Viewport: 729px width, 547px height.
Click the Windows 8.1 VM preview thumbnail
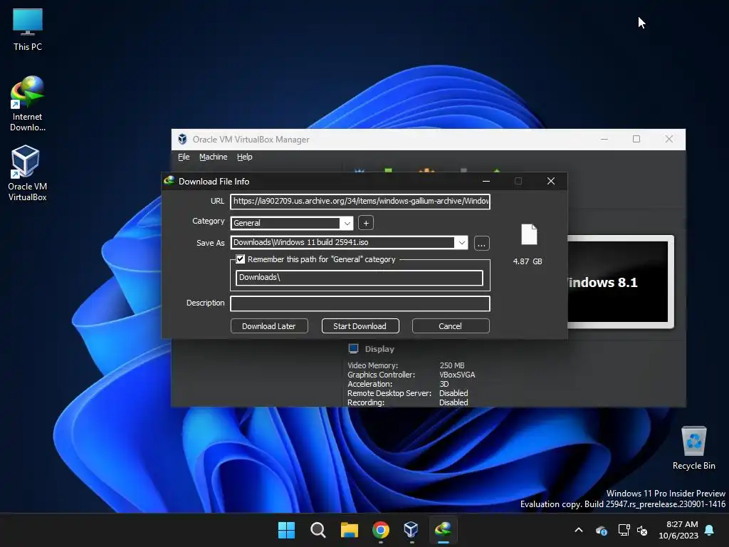coord(620,282)
